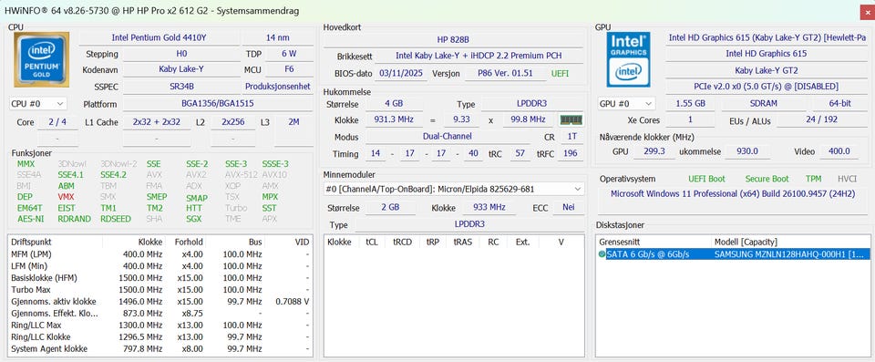Select the Gjennoms. aktiv klokke row

(160, 301)
